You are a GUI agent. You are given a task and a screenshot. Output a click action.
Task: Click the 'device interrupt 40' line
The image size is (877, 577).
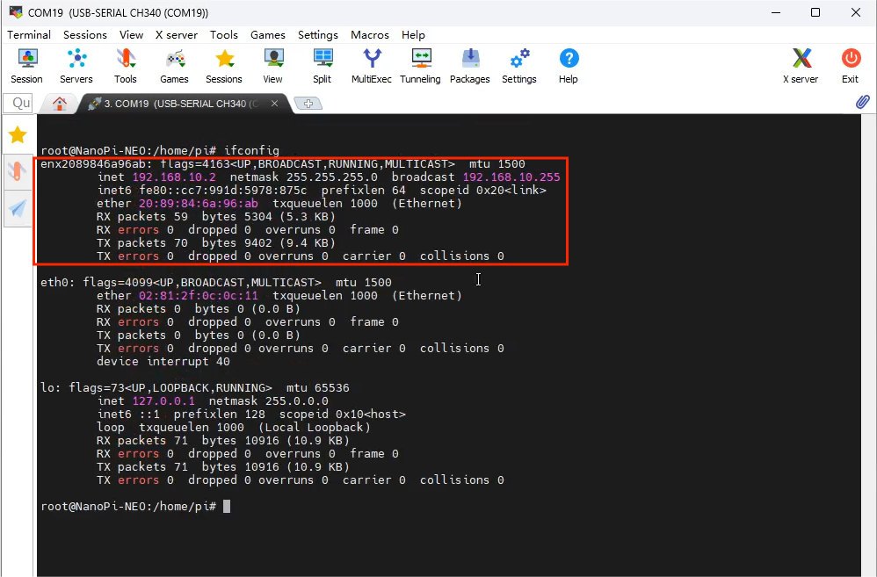coord(163,361)
